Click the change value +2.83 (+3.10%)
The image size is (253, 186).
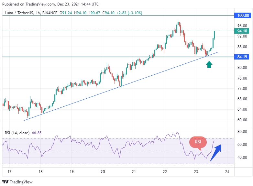point(129,13)
